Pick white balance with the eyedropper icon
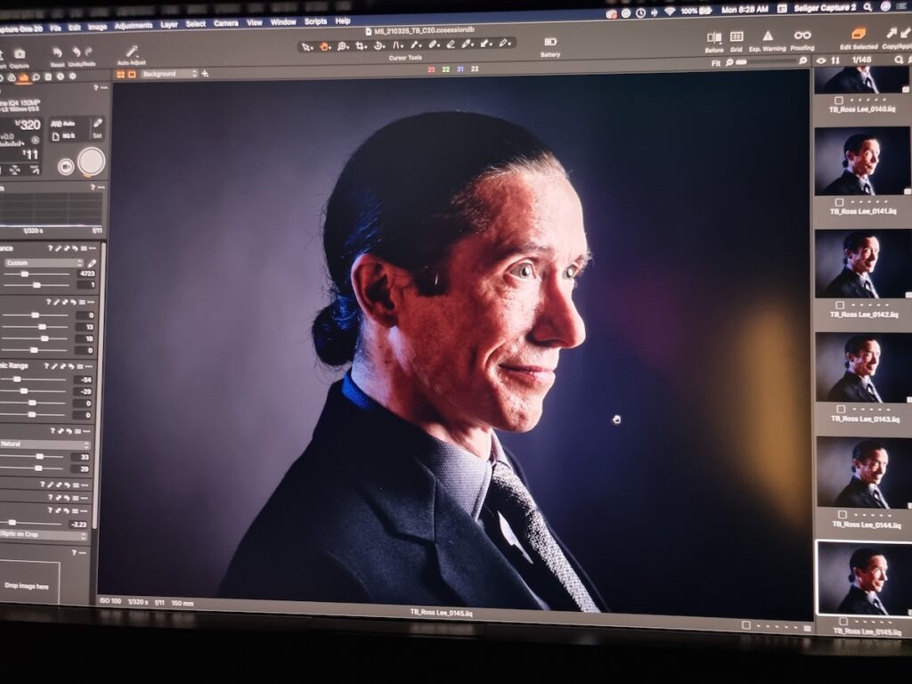This screenshot has height=684, width=912. tap(91, 264)
